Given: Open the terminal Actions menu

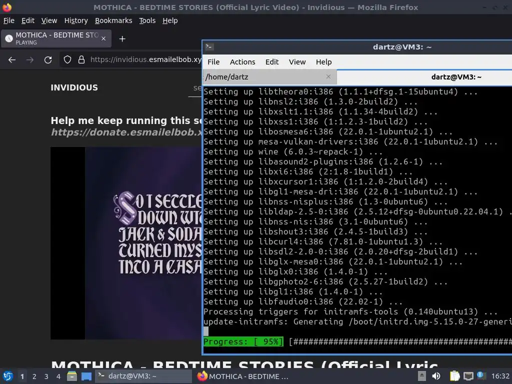Looking at the screenshot, I should 242,62.
